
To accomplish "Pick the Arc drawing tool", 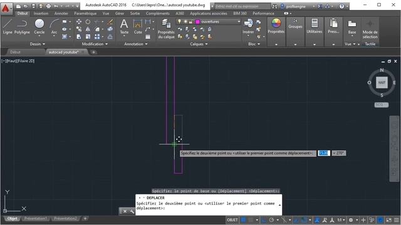I will tap(54, 26).
